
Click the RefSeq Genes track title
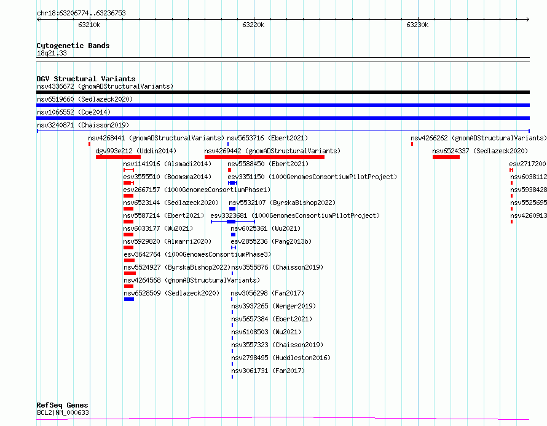[x=62, y=405]
